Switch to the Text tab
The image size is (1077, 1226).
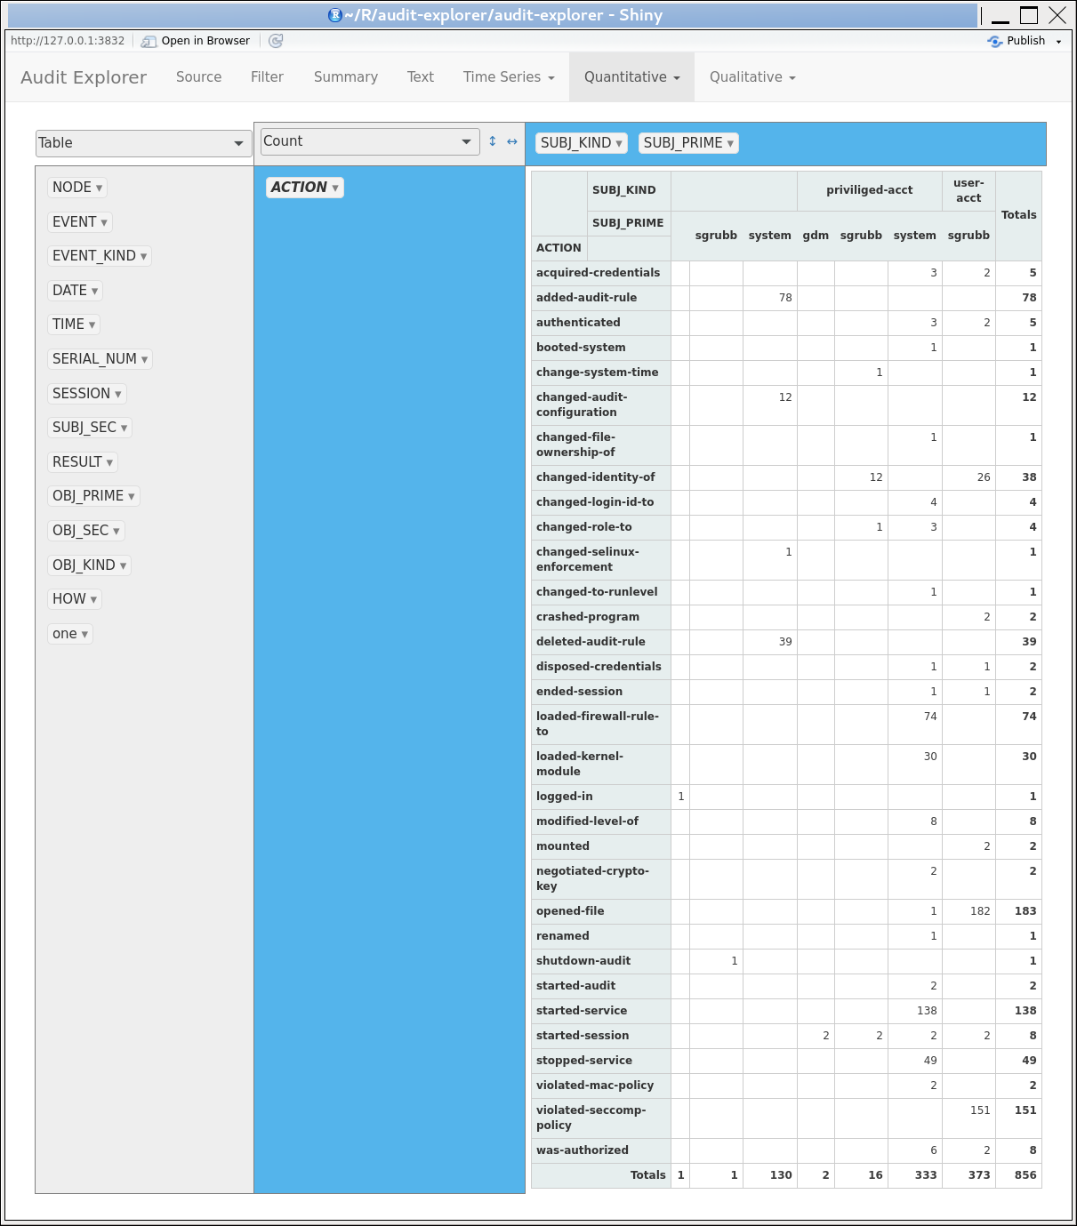421,77
